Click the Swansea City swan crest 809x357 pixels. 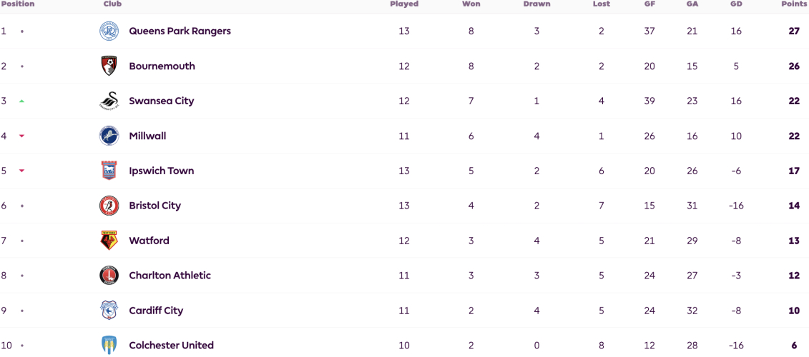click(109, 101)
